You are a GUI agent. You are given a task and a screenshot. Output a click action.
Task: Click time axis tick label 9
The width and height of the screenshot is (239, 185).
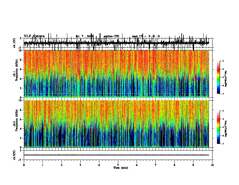click(x=193, y=165)
